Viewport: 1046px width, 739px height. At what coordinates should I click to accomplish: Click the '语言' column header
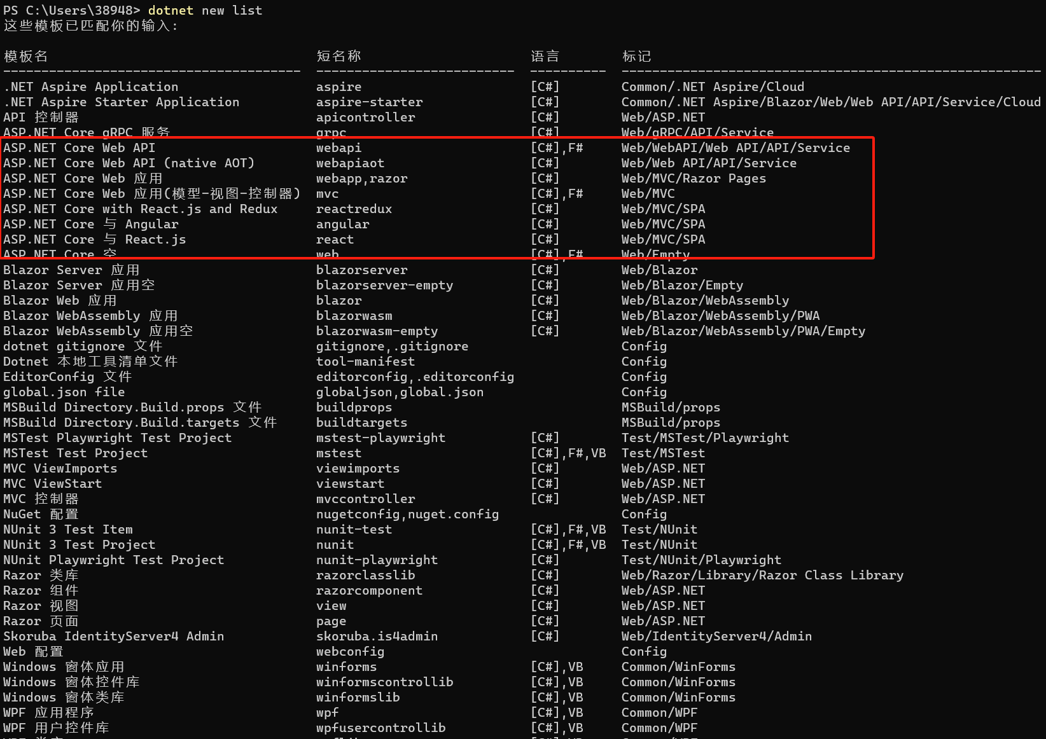(x=545, y=56)
